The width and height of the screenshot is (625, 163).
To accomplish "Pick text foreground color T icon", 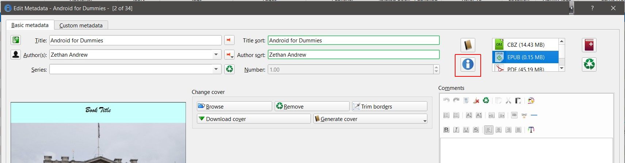I will pyautogui.click(x=531, y=130).
